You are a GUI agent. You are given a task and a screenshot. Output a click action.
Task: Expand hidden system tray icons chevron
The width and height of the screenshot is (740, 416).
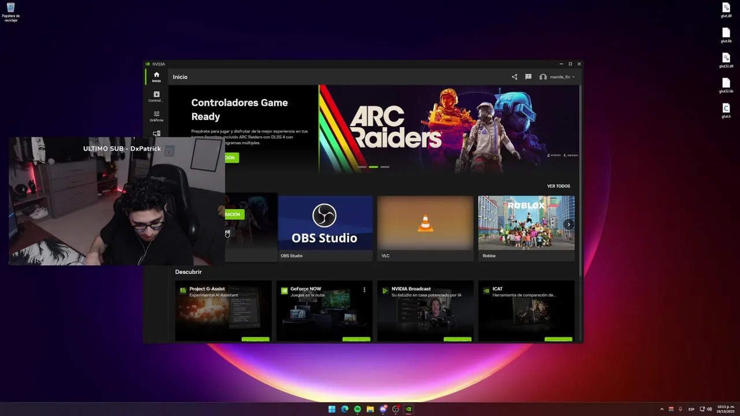click(x=662, y=409)
